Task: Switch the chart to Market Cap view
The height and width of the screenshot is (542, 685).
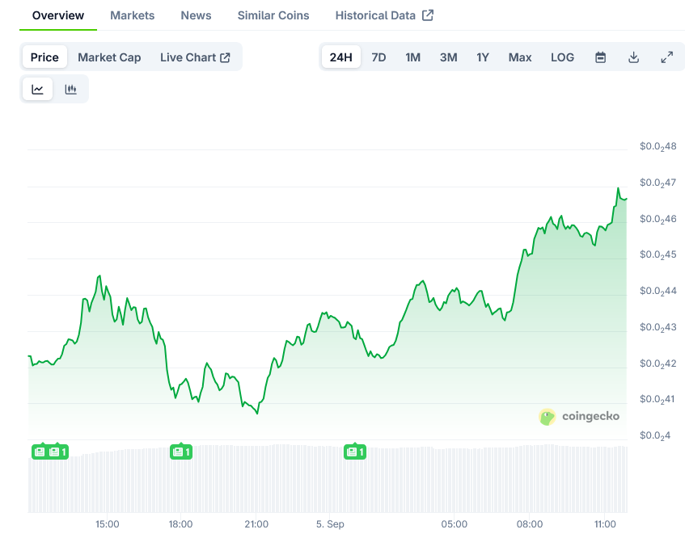Action: [x=109, y=57]
